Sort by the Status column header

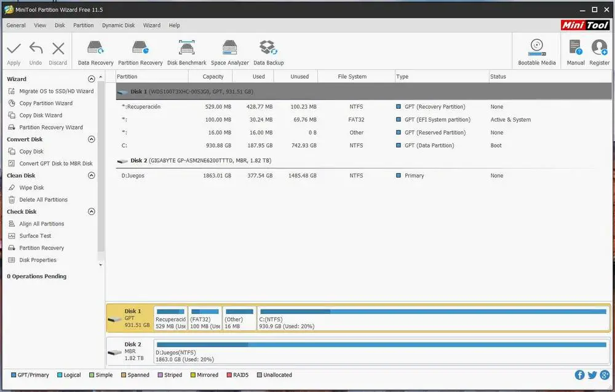(x=550, y=76)
